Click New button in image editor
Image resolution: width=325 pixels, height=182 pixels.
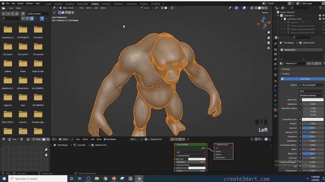tap(37, 140)
